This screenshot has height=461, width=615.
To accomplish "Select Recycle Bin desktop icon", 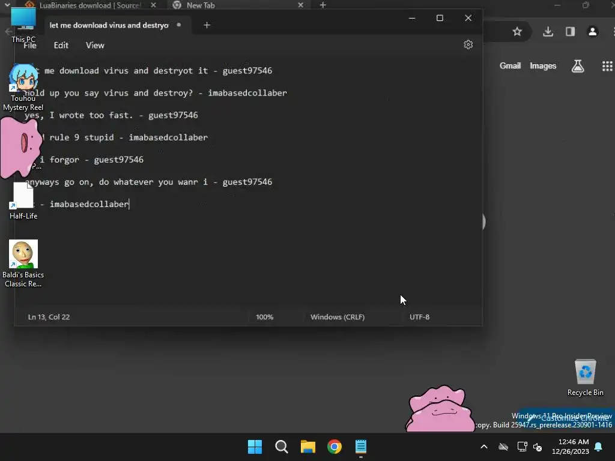I will (585, 378).
